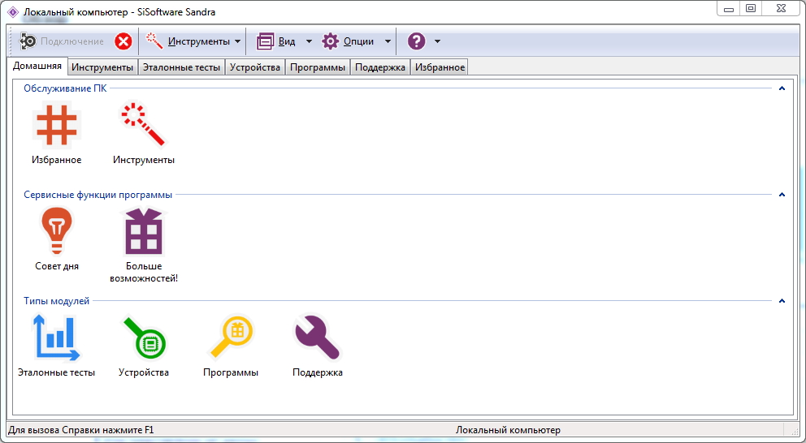The width and height of the screenshot is (806, 443).
Task: Open Больше возможностей gift icon
Action: tap(143, 233)
